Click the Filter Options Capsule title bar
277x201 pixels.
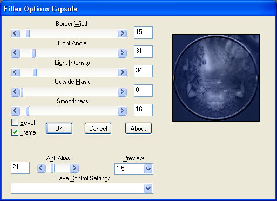138,9
